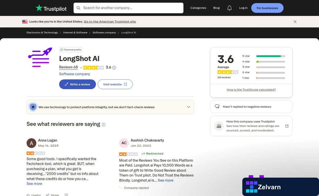This screenshot has width=319, height=196.
Task: Click the Redirected label
Action: (152, 153)
